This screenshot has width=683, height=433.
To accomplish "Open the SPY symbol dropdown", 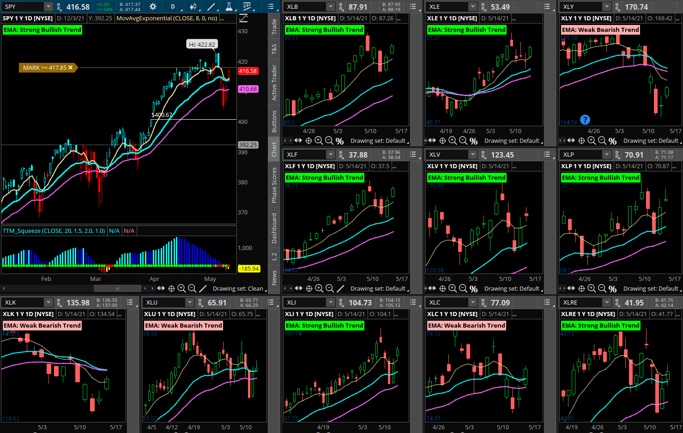I will (48, 6).
